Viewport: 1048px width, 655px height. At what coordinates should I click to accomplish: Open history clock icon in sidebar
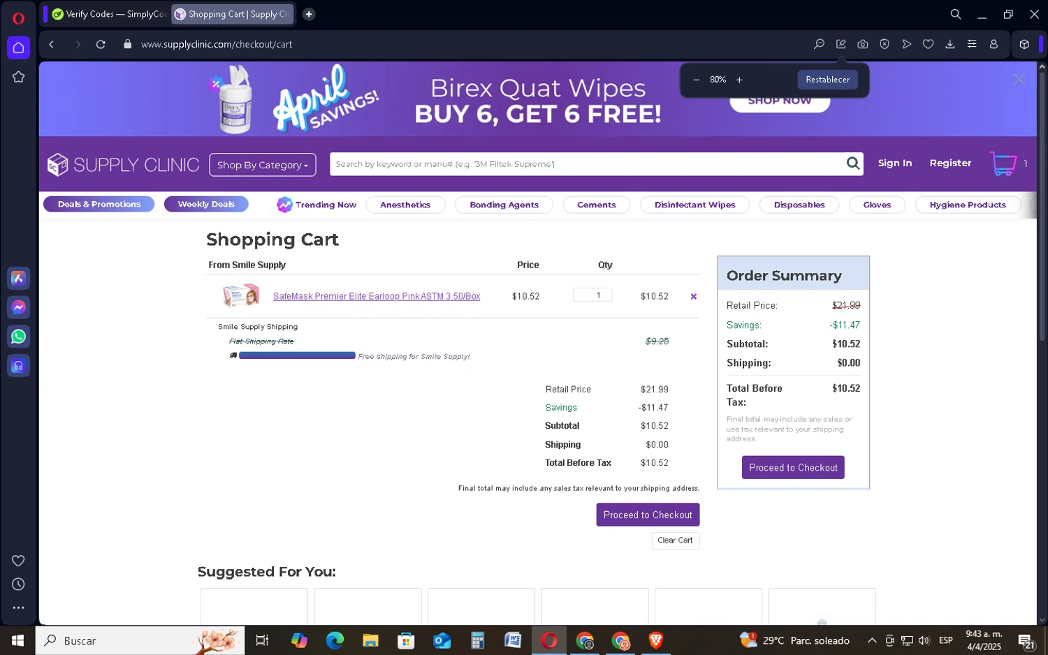[18, 584]
